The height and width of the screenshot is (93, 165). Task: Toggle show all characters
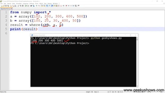[49, 6]
